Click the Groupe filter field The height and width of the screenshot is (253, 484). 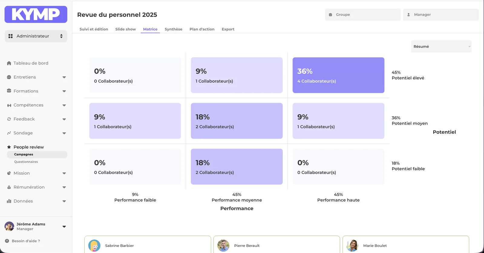point(363,15)
